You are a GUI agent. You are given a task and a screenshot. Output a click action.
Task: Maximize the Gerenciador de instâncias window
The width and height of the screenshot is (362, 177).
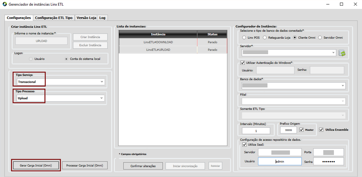pyautogui.click(x=342, y=4)
